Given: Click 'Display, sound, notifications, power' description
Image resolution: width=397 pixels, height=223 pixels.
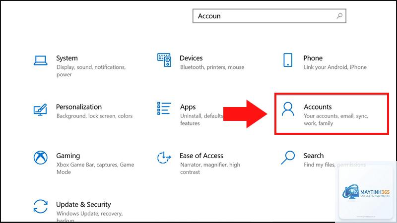Looking at the screenshot, I should pyautogui.click(x=91, y=71).
